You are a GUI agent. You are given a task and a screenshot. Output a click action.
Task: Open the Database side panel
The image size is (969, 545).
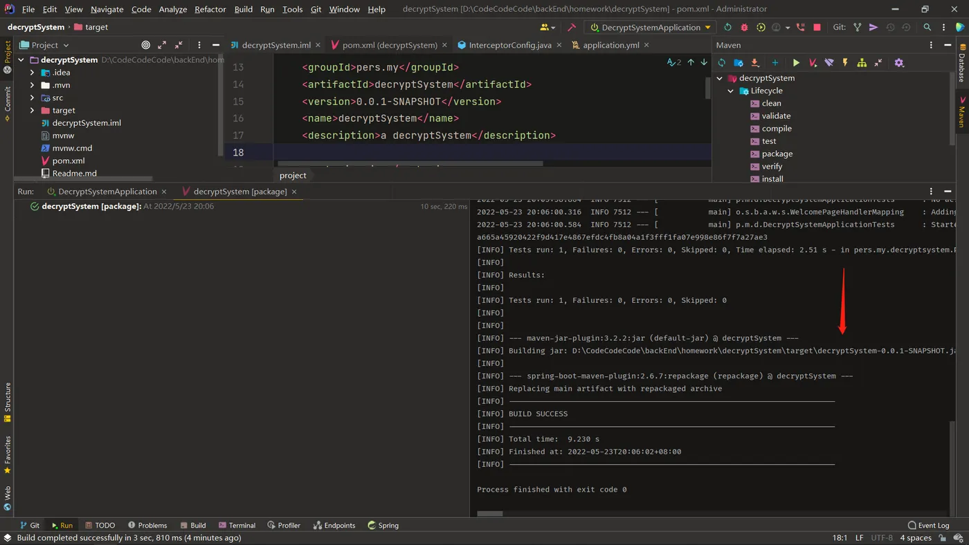(962, 63)
